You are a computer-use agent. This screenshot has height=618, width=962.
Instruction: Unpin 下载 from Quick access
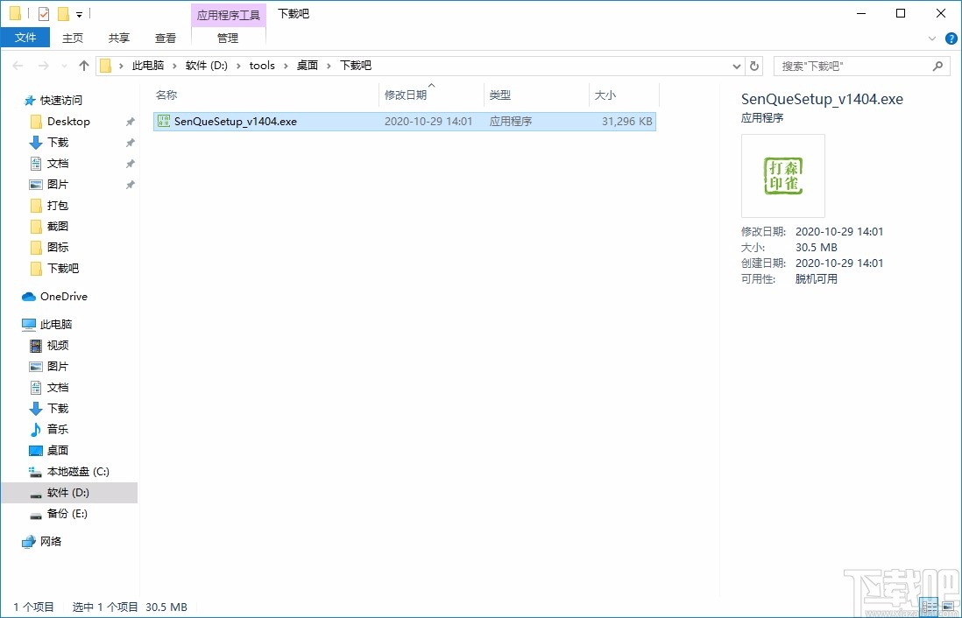click(129, 142)
